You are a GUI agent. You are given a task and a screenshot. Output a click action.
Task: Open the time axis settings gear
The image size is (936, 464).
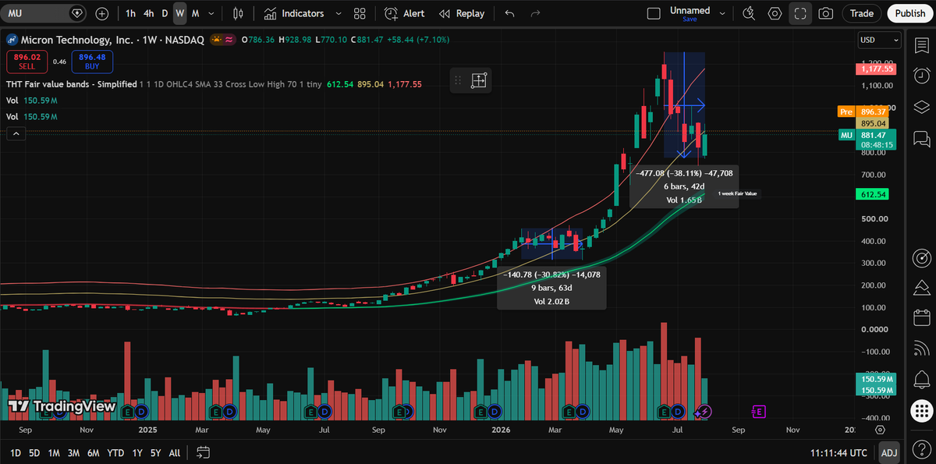pos(880,430)
